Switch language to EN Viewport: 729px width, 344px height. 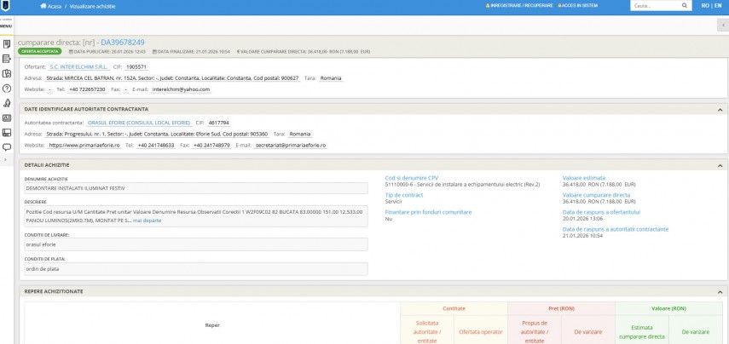coord(716,6)
